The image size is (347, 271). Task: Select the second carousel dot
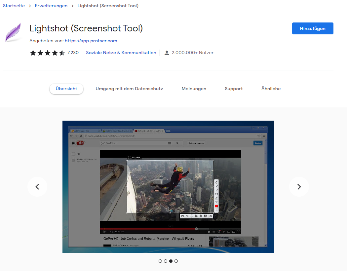point(166,261)
